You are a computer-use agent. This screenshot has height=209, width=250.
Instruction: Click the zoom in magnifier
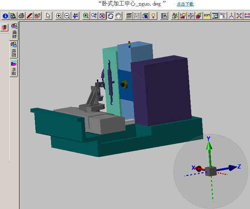[x=59, y=16]
